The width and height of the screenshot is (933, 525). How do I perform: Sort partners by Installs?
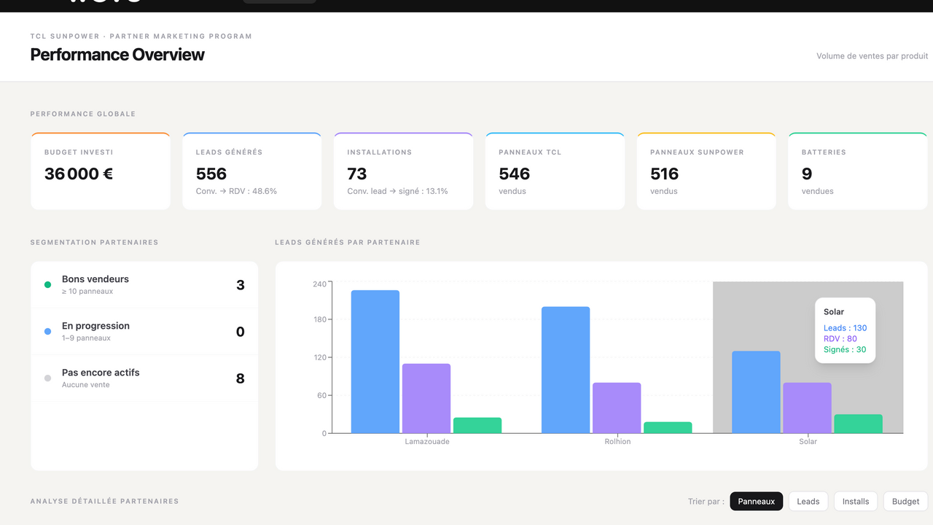tap(856, 501)
